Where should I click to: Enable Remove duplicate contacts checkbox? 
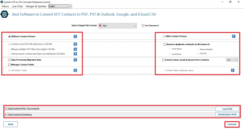[164, 44]
